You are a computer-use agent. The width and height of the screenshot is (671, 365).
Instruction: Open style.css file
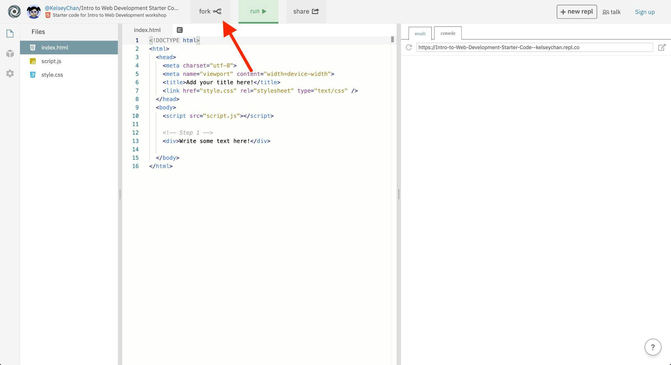[x=69, y=75]
